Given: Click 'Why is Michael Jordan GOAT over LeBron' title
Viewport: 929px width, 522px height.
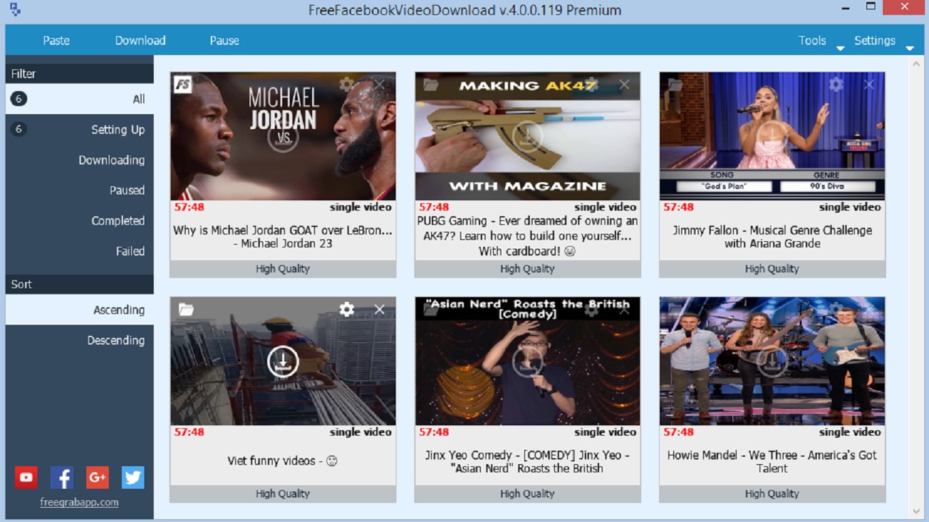Looking at the screenshot, I should 283,237.
